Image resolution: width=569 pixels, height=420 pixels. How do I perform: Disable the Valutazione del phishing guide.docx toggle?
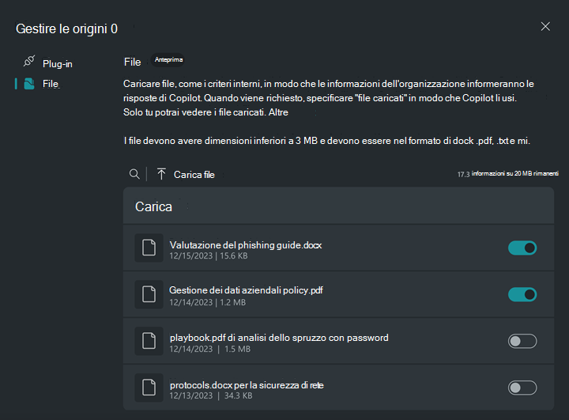[x=522, y=248]
